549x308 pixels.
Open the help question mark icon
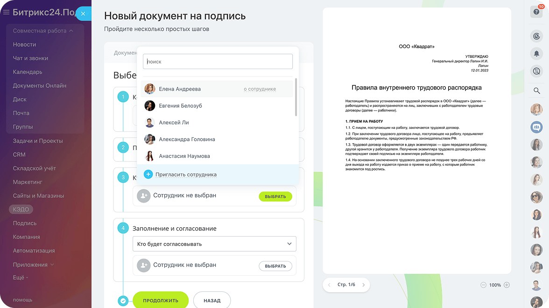coord(536,12)
